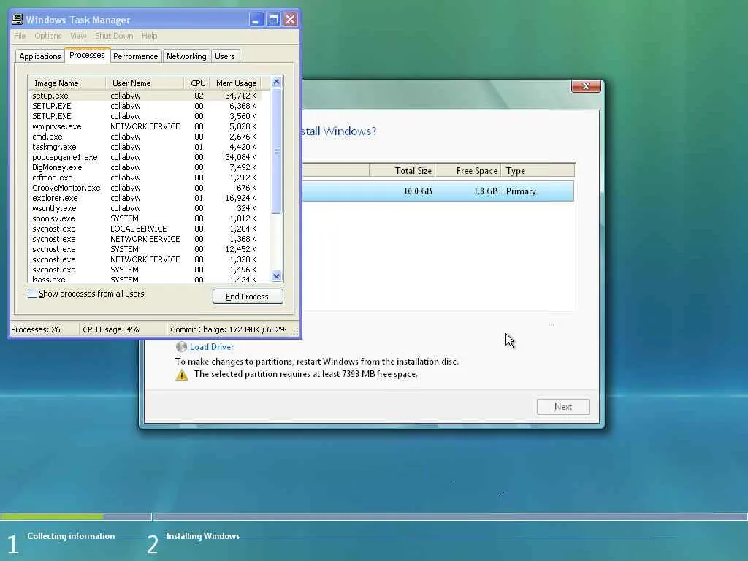Select svchost.exe run by LOCAL SERVICE
This screenshot has height=561, width=748.
(x=145, y=229)
